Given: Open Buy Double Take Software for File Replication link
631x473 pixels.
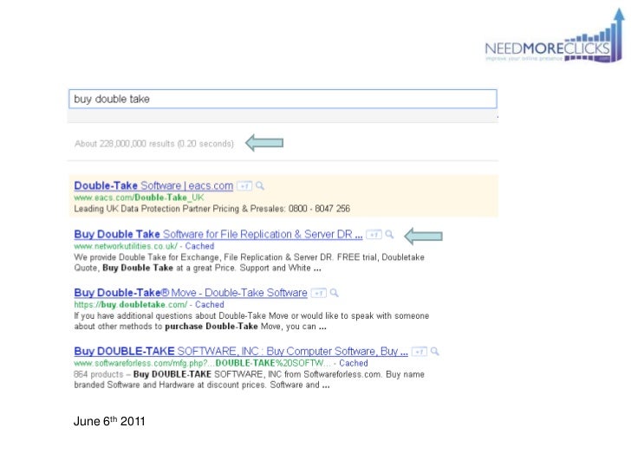Looking at the screenshot, I should [218, 234].
